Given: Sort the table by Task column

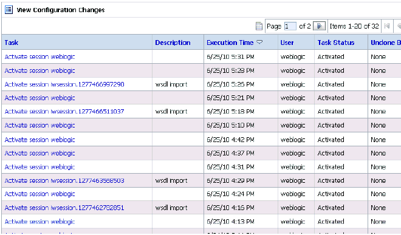Looking at the screenshot, I should pos(12,43).
